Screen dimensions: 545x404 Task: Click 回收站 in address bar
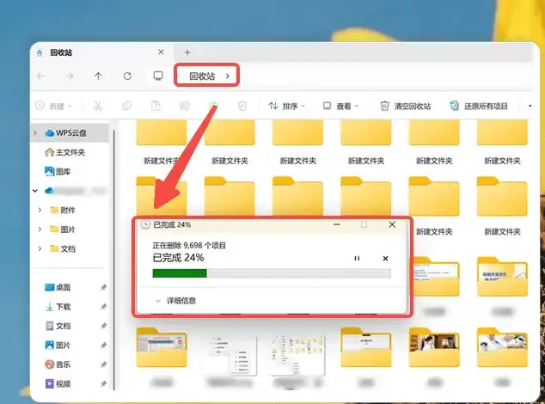(x=202, y=77)
